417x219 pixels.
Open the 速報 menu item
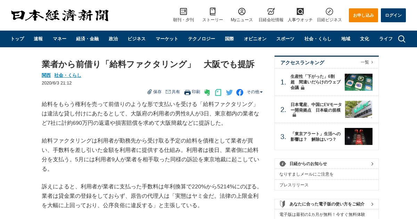coord(38,39)
